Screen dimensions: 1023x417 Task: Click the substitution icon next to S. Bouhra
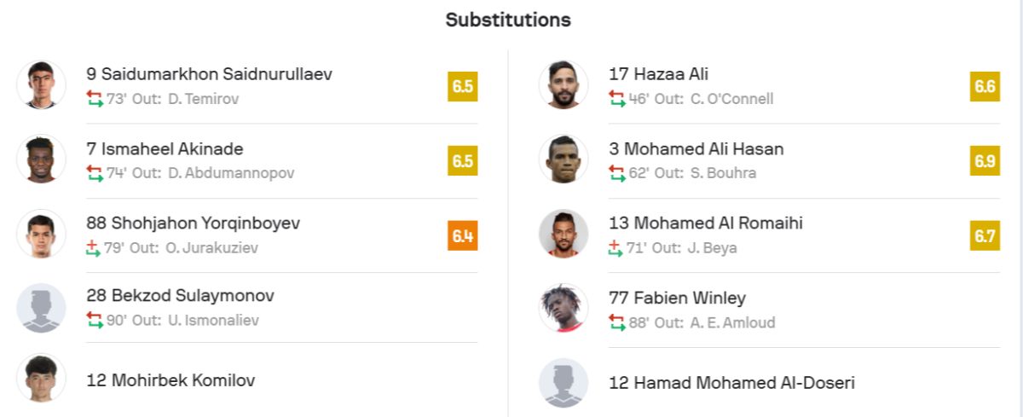point(617,173)
